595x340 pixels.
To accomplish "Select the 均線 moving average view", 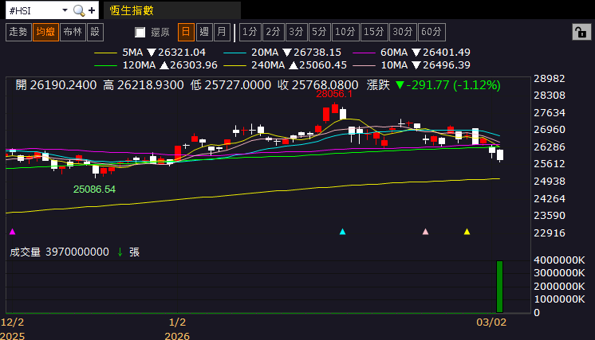I will [45, 32].
